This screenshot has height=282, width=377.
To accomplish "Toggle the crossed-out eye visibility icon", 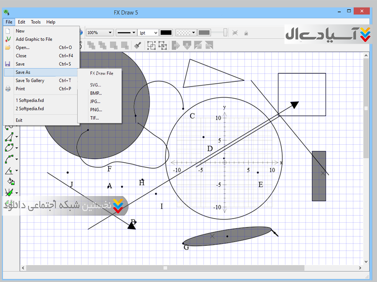I will (x=235, y=32).
